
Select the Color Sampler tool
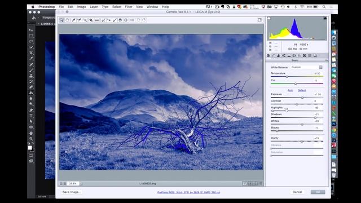(79, 20)
